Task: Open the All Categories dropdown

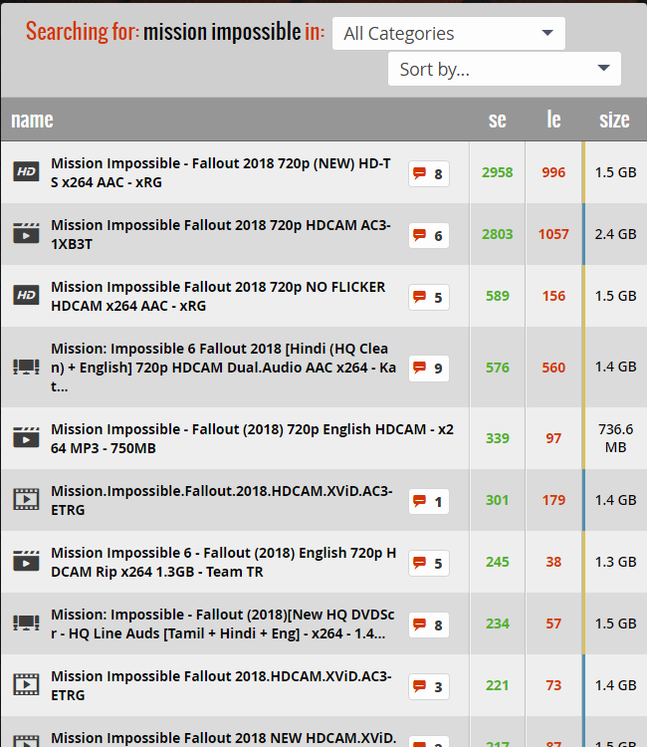Action: (449, 33)
